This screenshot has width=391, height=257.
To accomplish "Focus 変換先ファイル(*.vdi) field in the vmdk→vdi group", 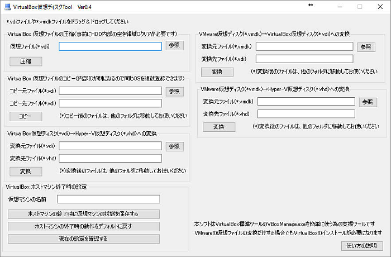I will (304, 59).
